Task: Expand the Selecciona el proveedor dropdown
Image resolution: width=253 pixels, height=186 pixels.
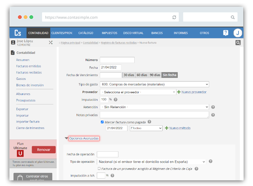Action: coord(138,92)
